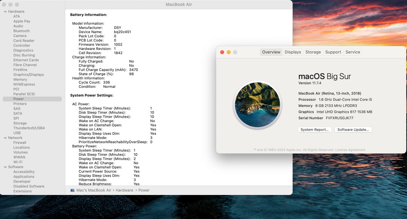Viewport: 407px width, 219px height.
Task: Click Hardware in the bottom path bar
Action: (x=124, y=190)
